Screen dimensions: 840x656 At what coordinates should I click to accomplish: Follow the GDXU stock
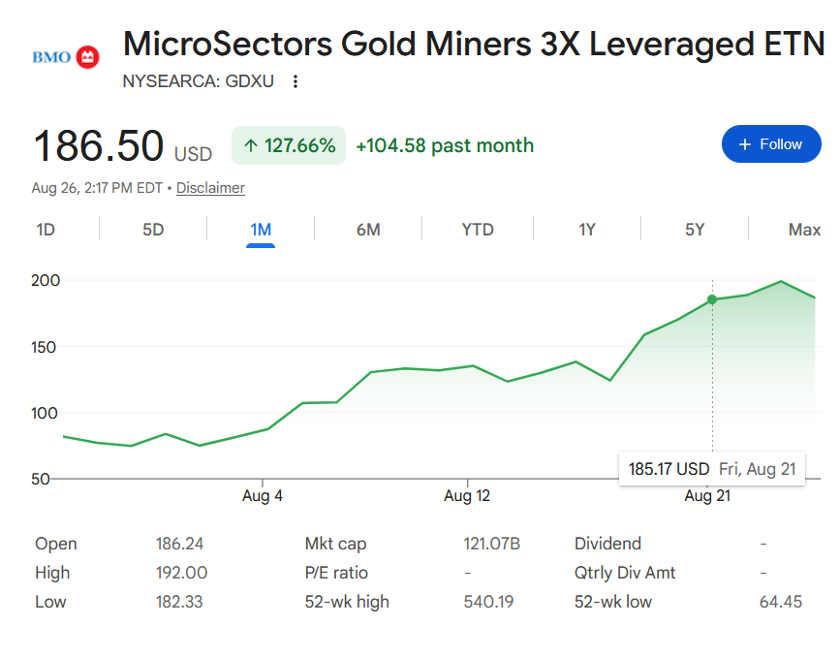pyautogui.click(x=771, y=144)
